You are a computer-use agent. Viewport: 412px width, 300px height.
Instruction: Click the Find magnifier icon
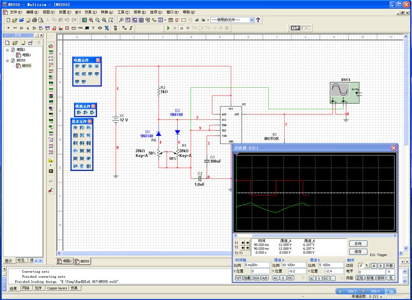[121, 20]
